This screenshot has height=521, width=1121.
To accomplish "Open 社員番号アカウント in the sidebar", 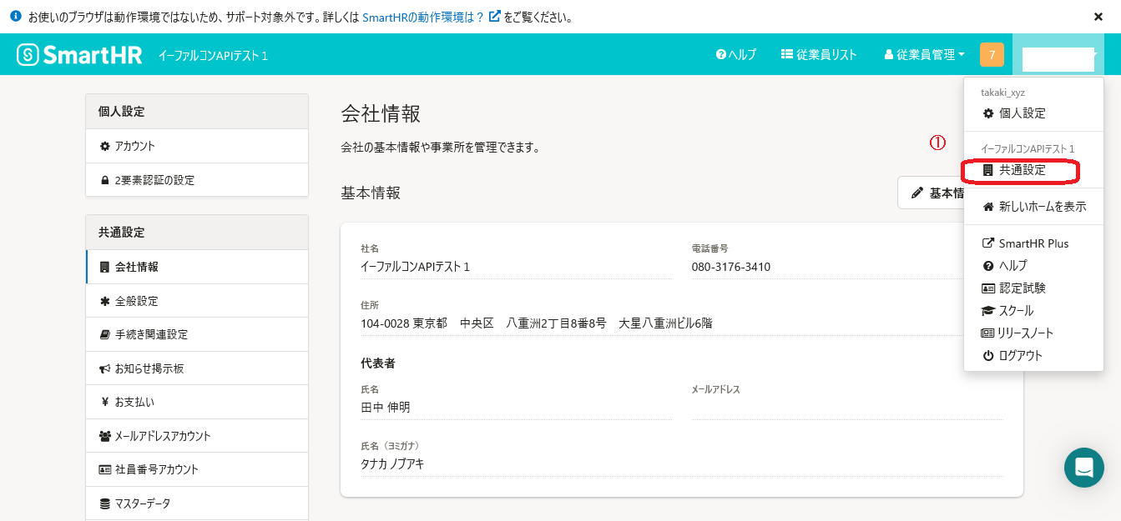I will coord(197,469).
